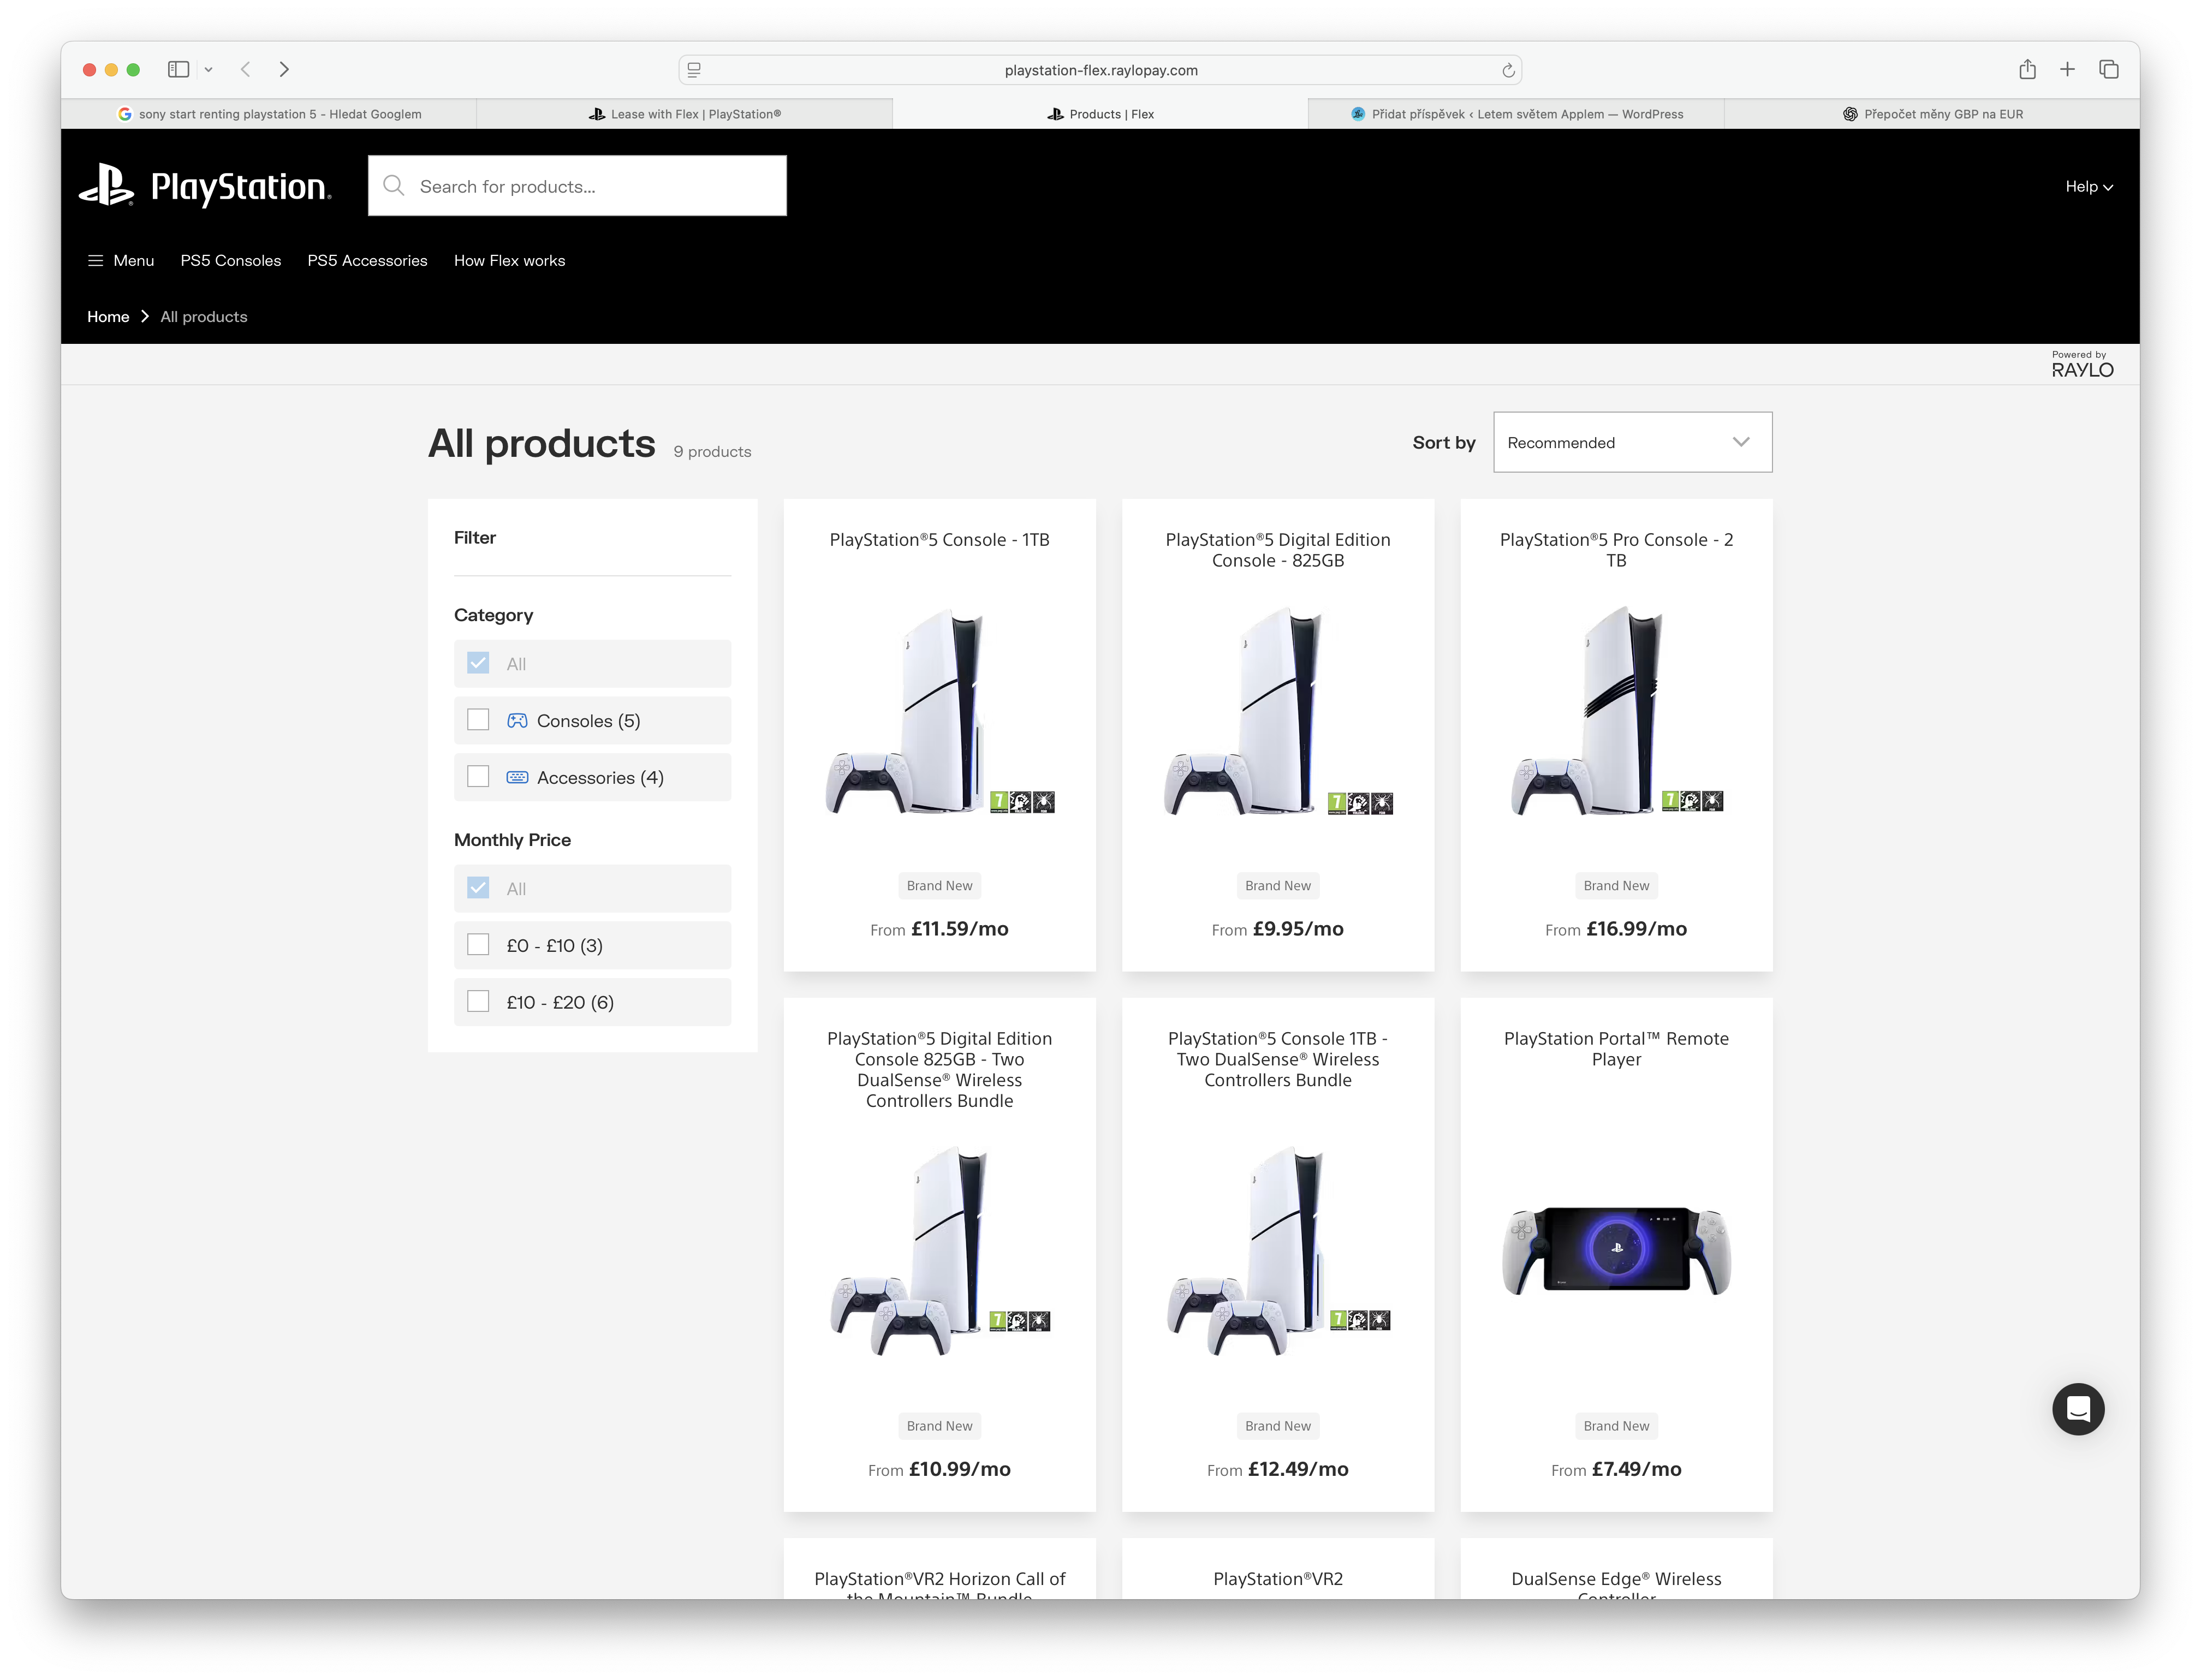The height and width of the screenshot is (1680, 2201).
Task: Open PS5 Accessories nav link
Action: [x=367, y=260]
